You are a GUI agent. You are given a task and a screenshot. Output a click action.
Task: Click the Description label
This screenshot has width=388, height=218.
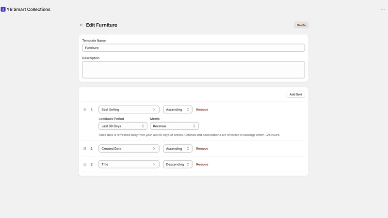click(x=91, y=58)
